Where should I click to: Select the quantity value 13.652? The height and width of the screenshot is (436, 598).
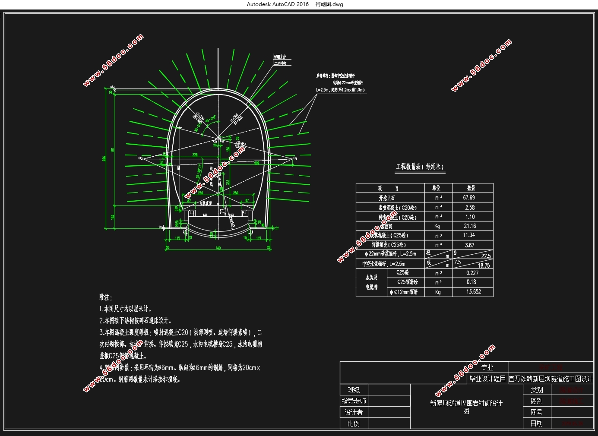click(474, 292)
